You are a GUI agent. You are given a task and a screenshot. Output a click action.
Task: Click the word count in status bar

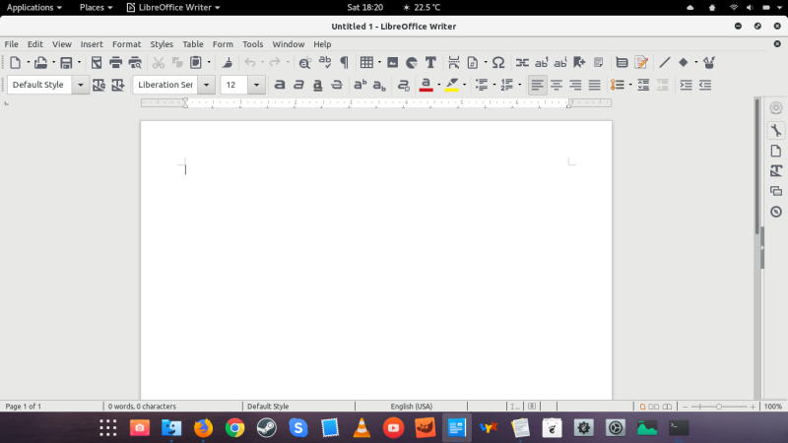pyautogui.click(x=143, y=406)
